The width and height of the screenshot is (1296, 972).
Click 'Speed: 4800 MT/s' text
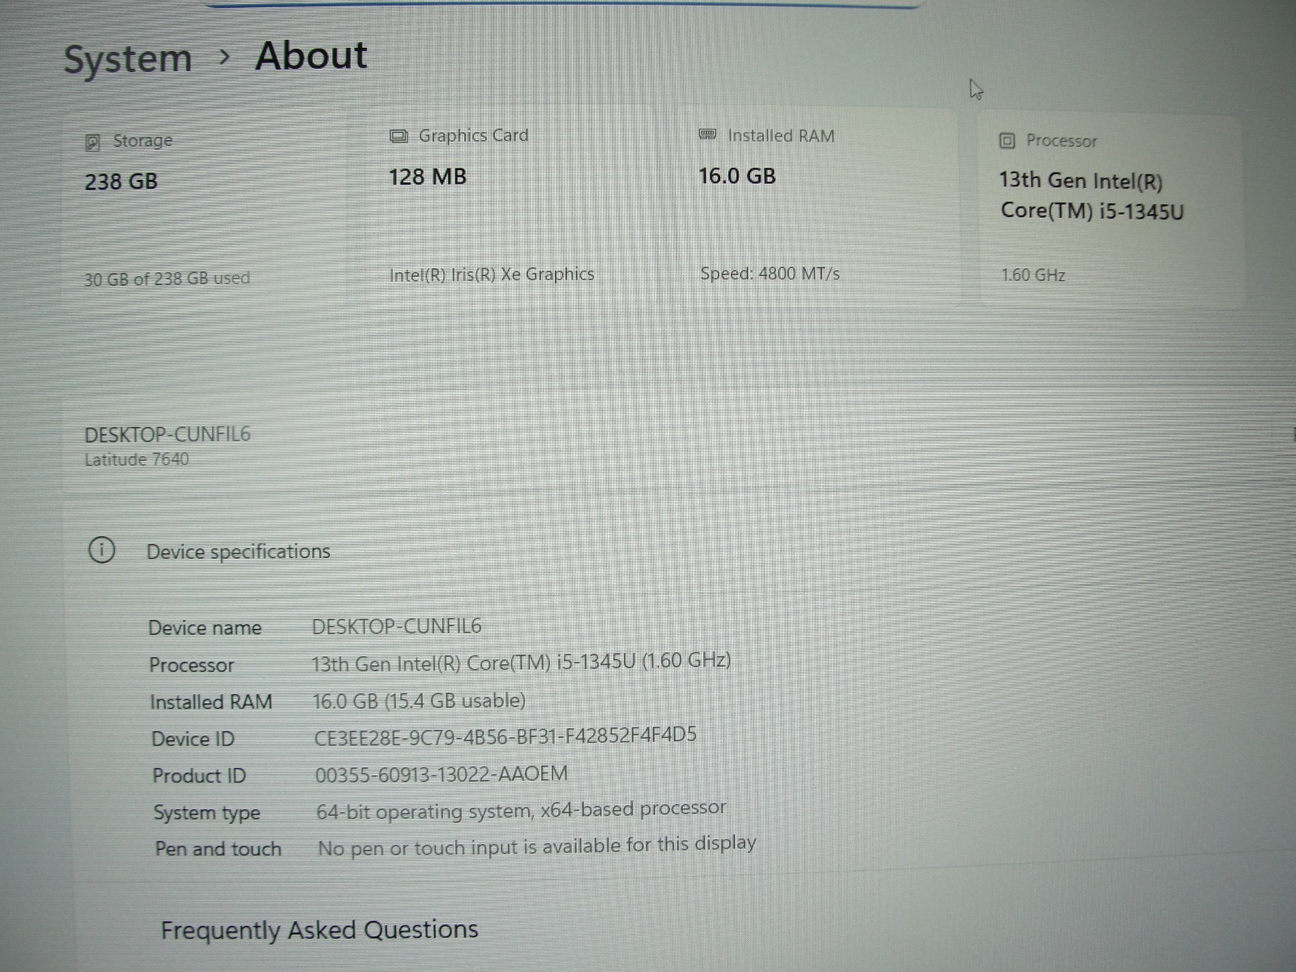point(769,274)
